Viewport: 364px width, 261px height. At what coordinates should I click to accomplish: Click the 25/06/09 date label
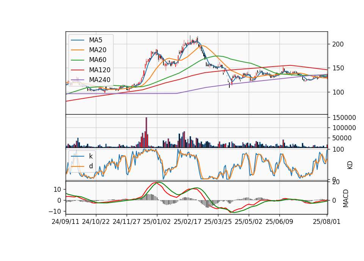(279, 222)
